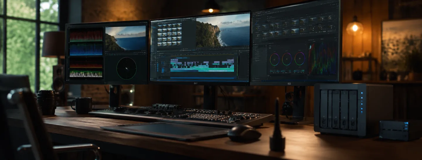This screenshot has height=160, width=422.
Task: Click the blue scrollbar below the timeline tracks
Action: click(202, 78)
